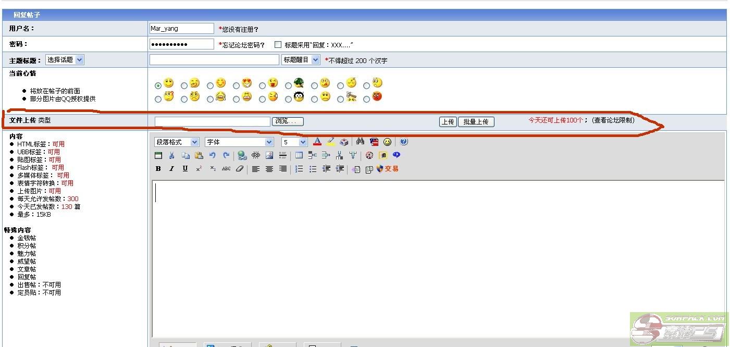Toggle bold formatting in the editor
The height and width of the screenshot is (347, 730).
[x=158, y=169]
